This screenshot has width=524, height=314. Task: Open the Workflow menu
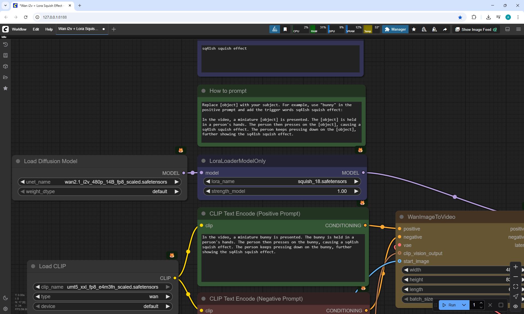pyautogui.click(x=19, y=29)
